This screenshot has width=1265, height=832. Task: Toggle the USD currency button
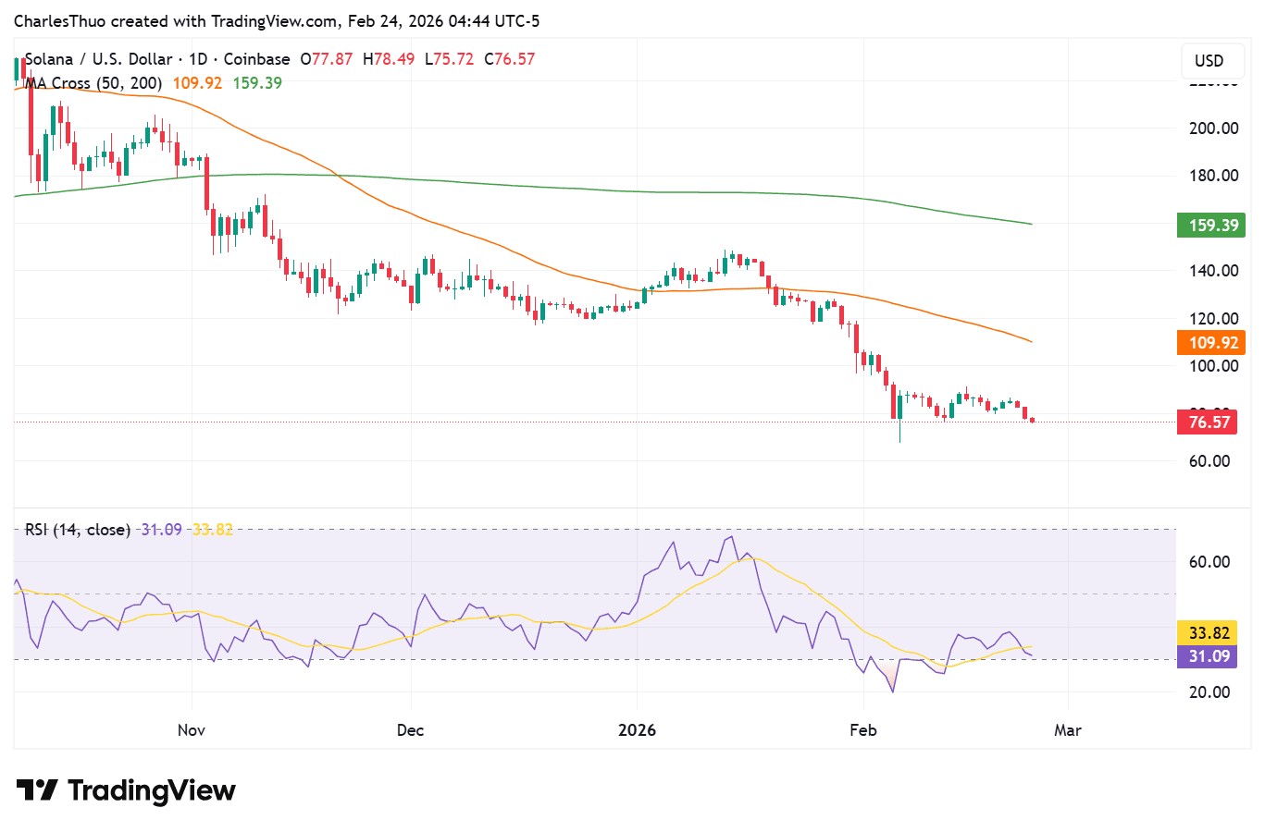pos(1211,61)
